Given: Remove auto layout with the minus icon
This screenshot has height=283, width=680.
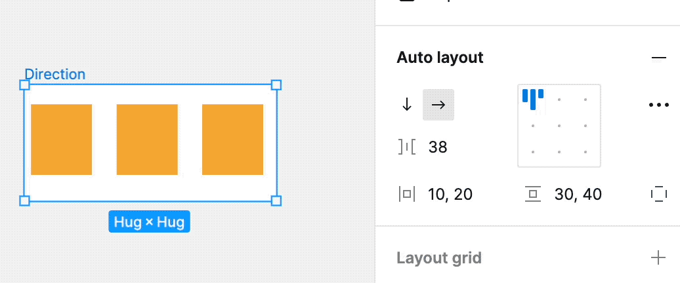Looking at the screenshot, I should 658,58.
